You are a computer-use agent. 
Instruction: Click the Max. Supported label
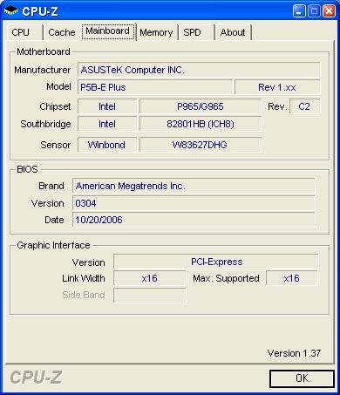point(226,278)
